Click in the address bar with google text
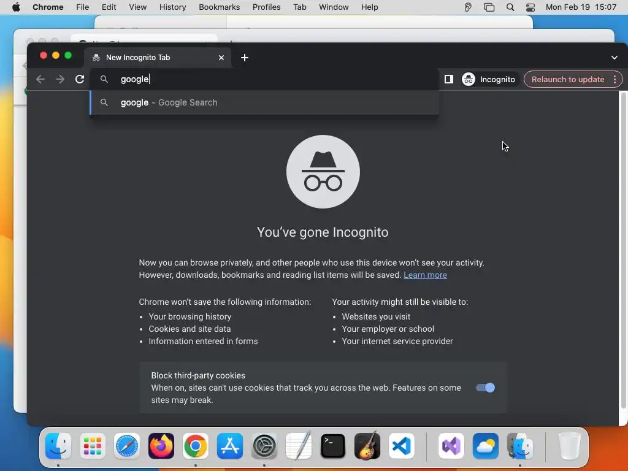628x471 pixels. (x=264, y=79)
